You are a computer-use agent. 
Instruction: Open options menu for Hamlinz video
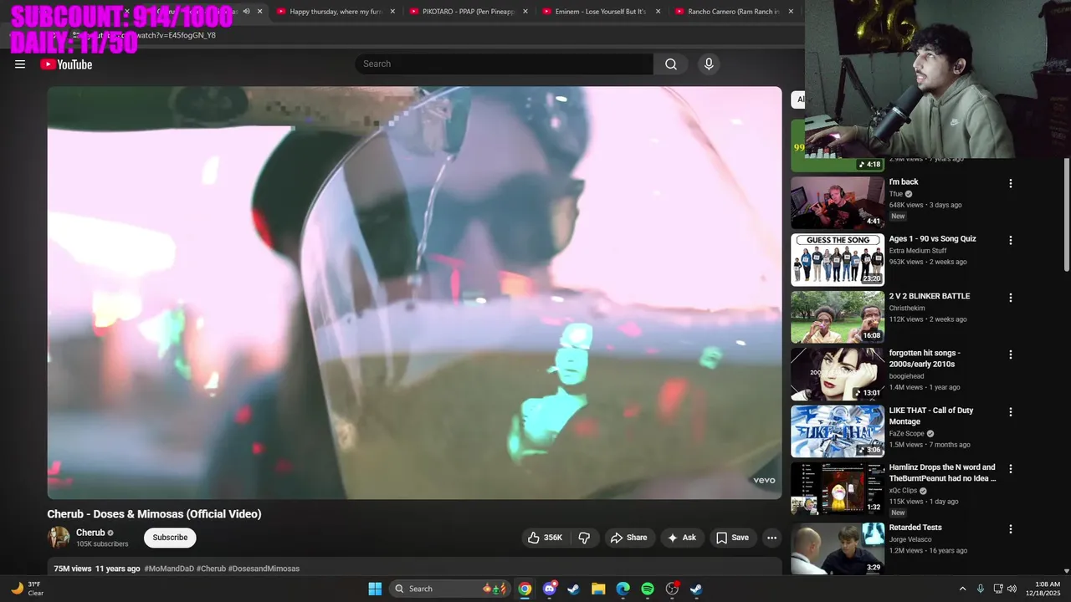1010,469
